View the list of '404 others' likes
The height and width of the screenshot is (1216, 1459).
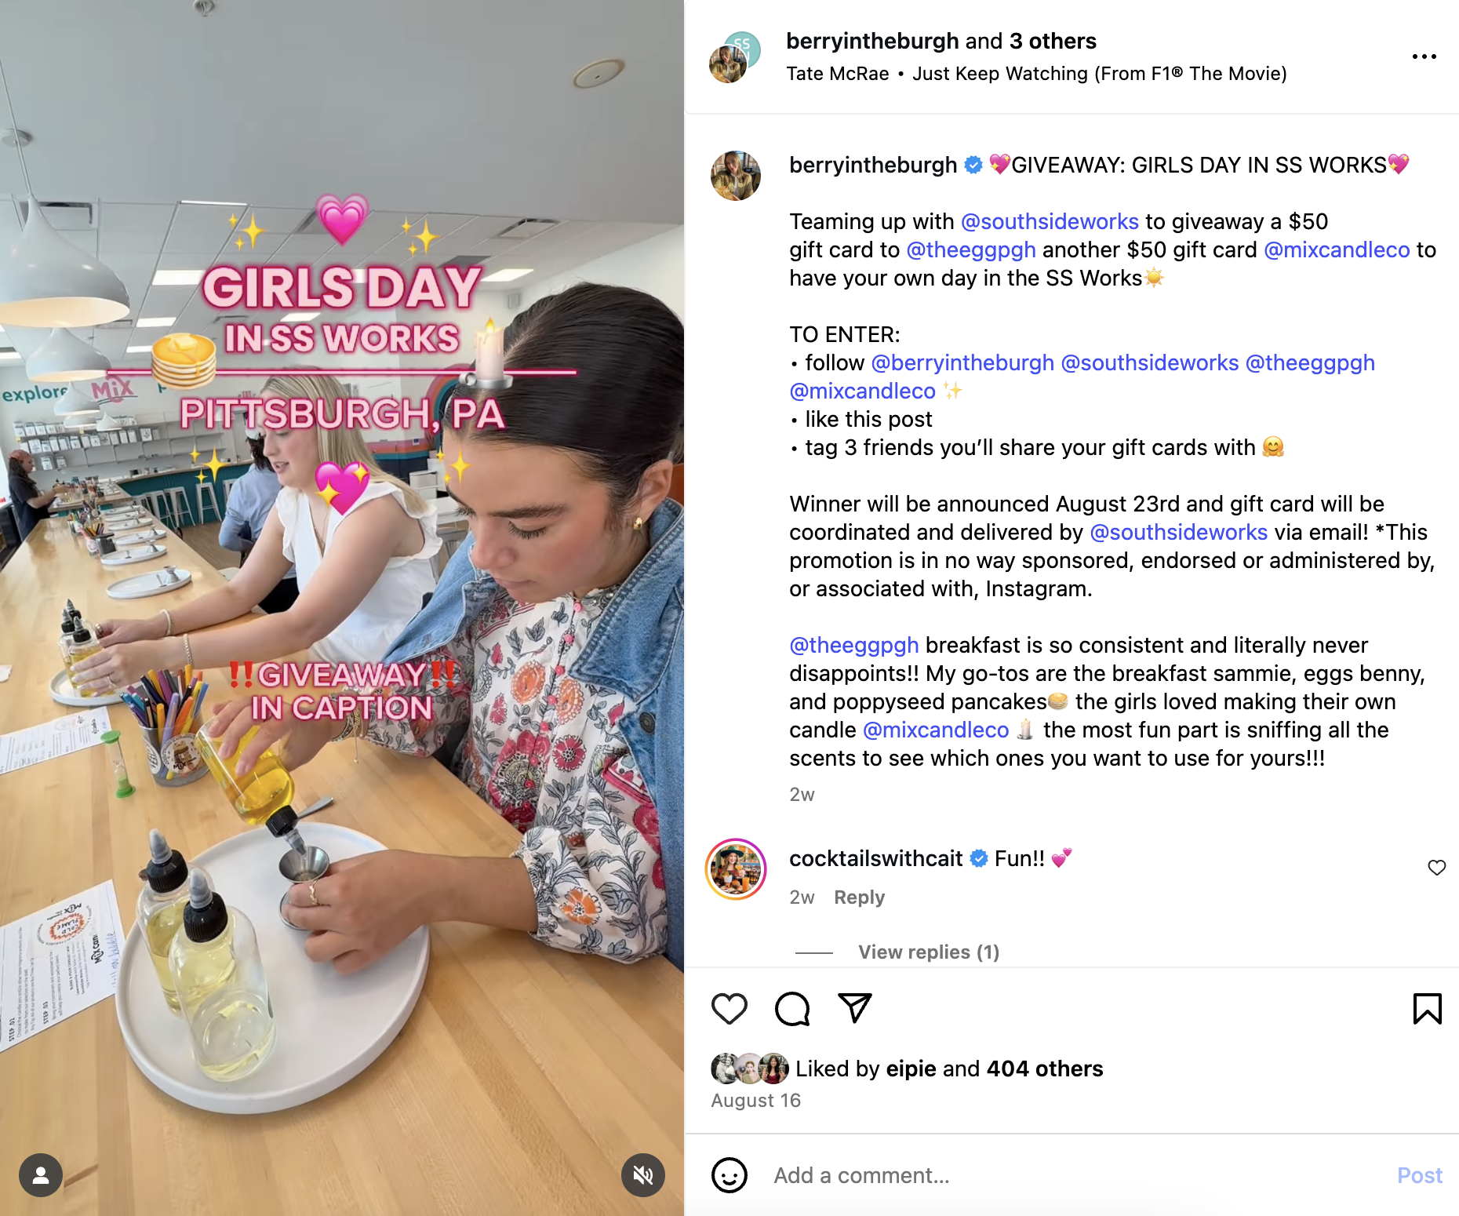coord(1044,1069)
